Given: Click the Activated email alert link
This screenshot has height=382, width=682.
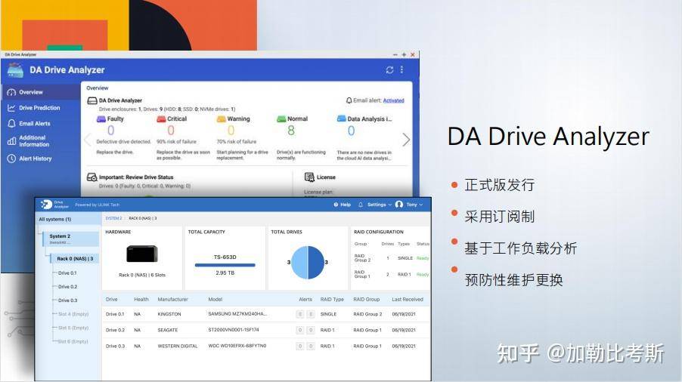Looking at the screenshot, I should [393, 100].
